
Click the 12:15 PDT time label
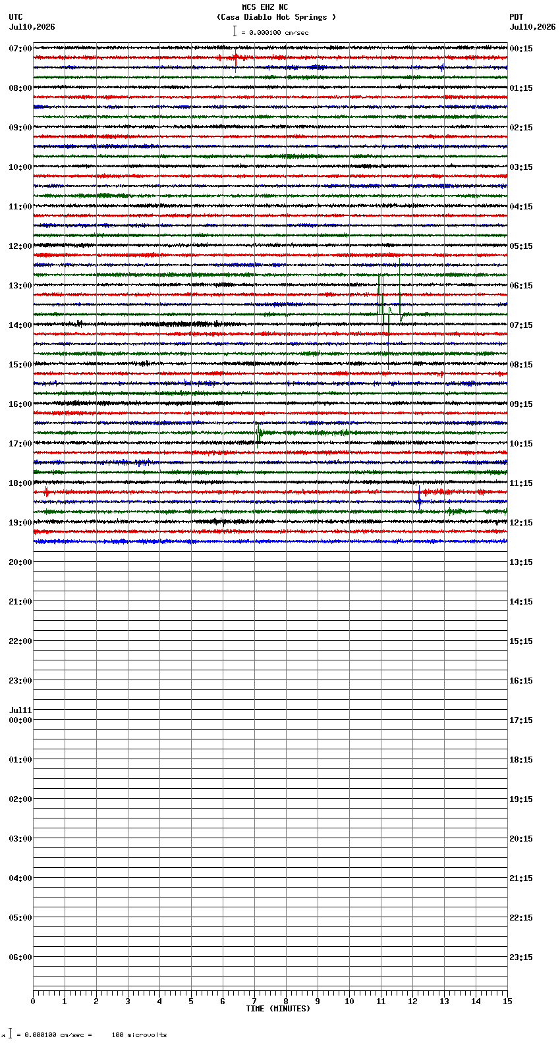[521, 523]
